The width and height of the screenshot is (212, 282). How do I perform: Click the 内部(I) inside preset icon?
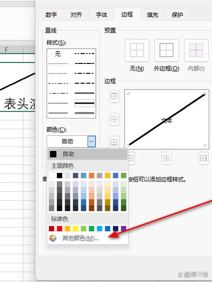pos(196,50)
